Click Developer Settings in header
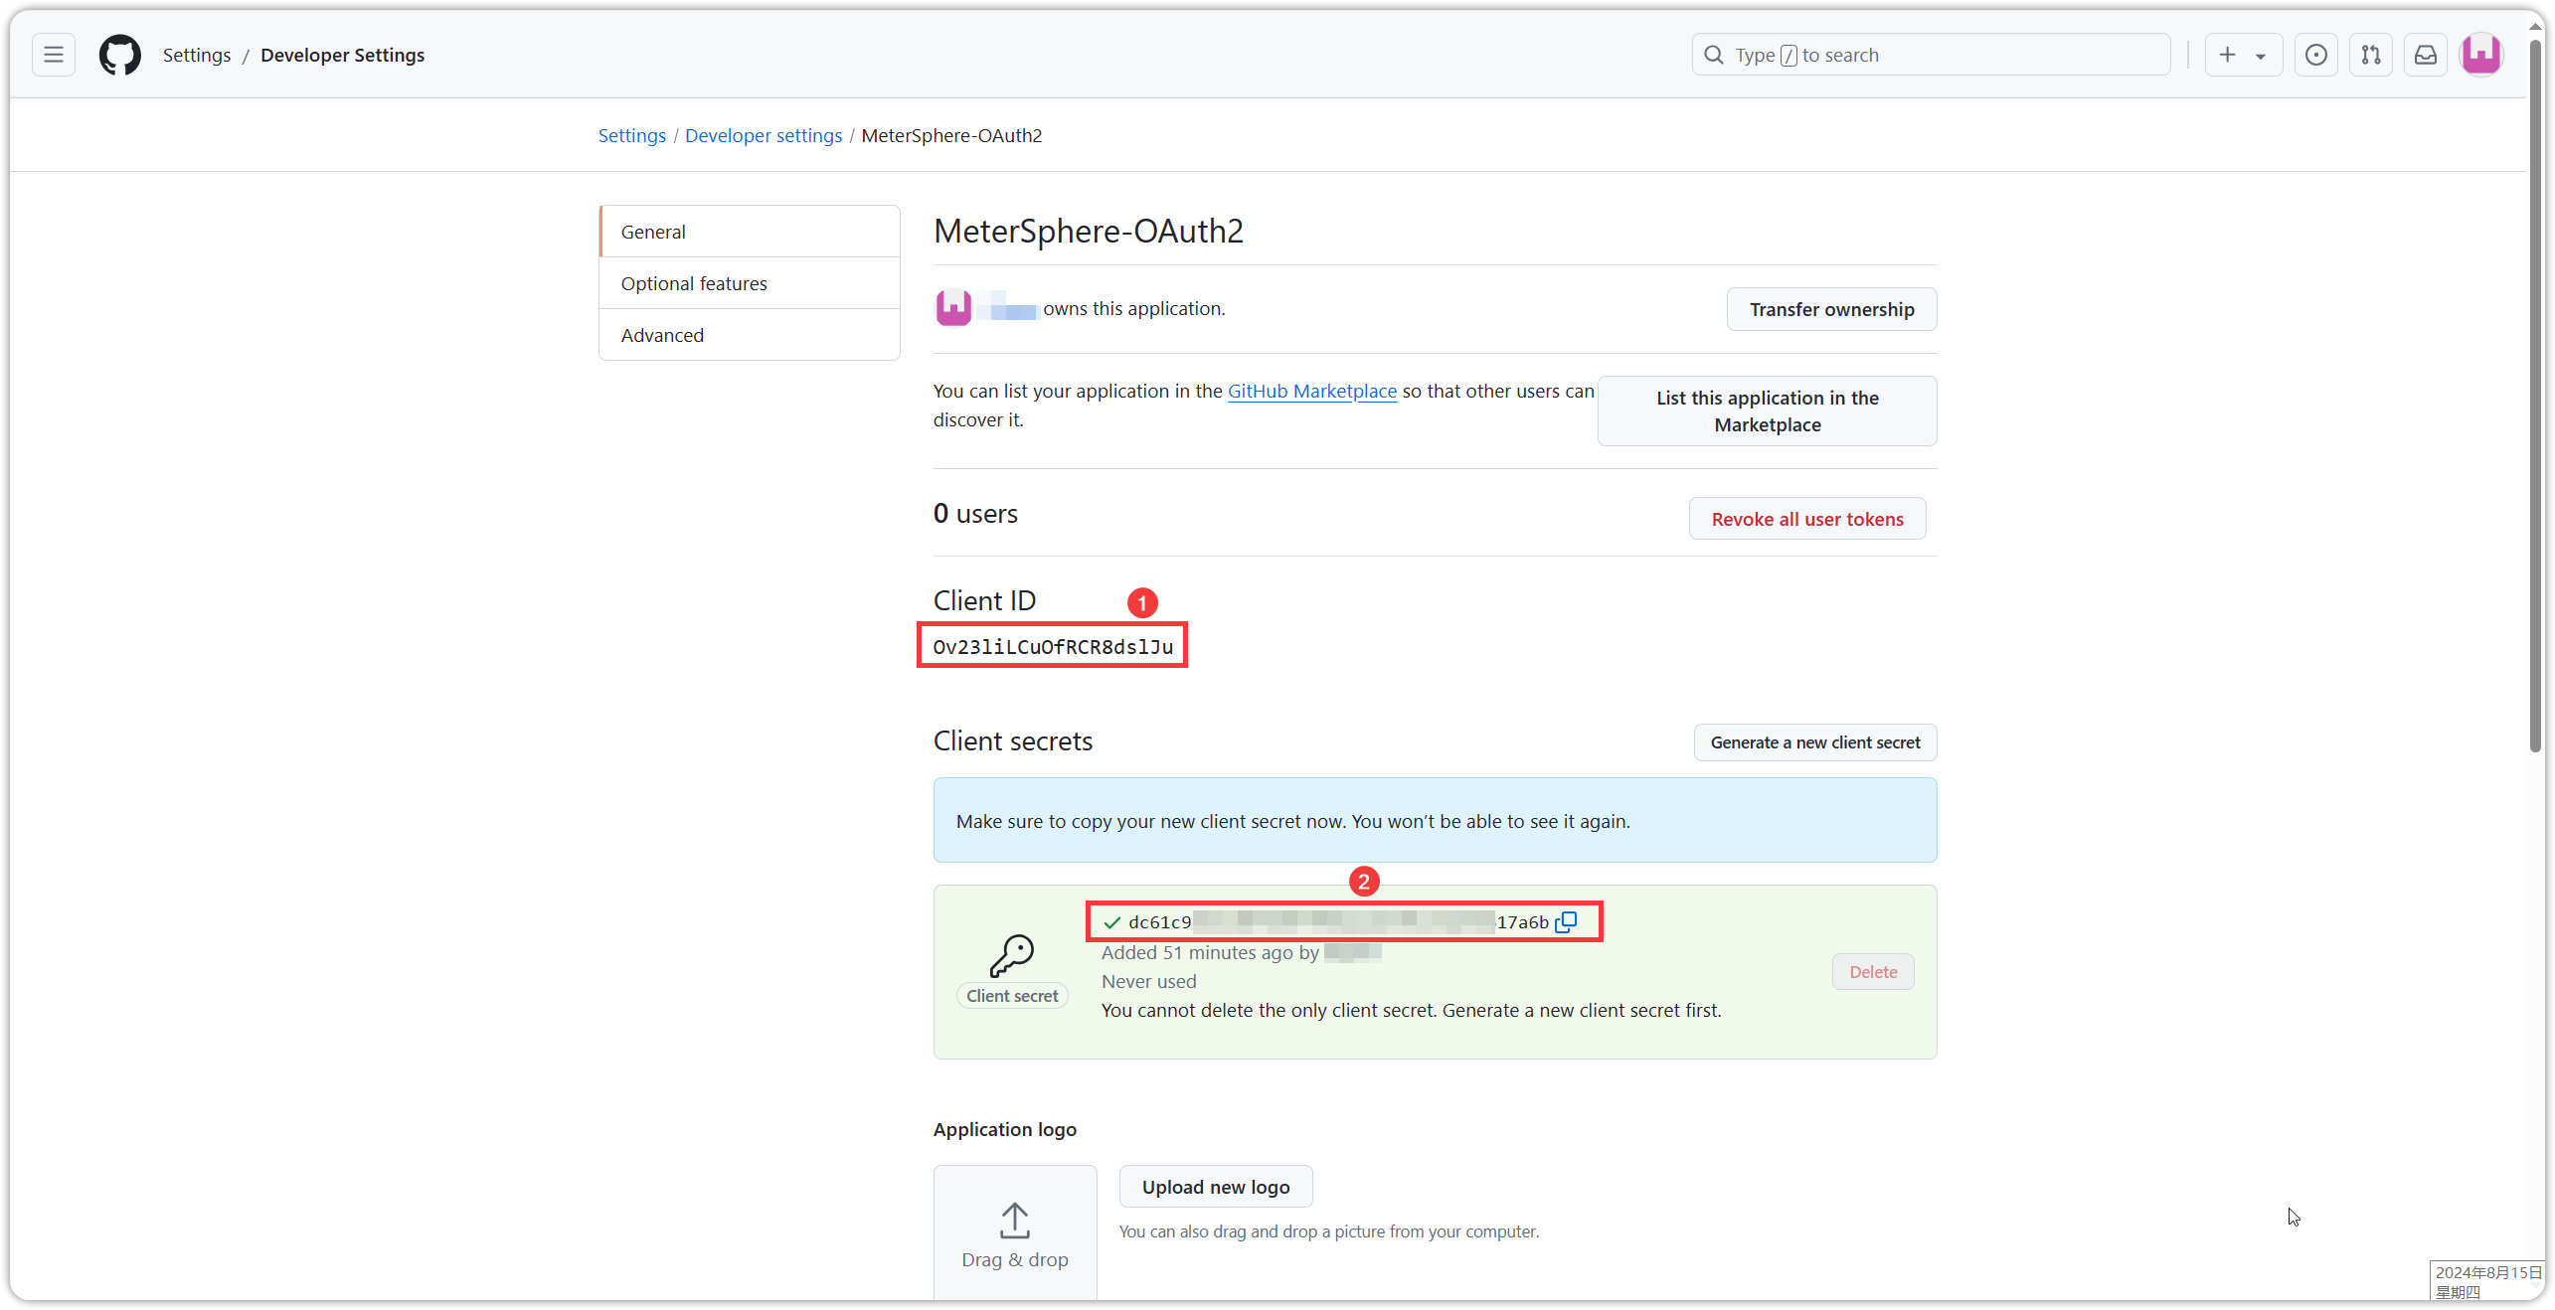This screenshot has height=1310, width=2555. coord(343,55)
